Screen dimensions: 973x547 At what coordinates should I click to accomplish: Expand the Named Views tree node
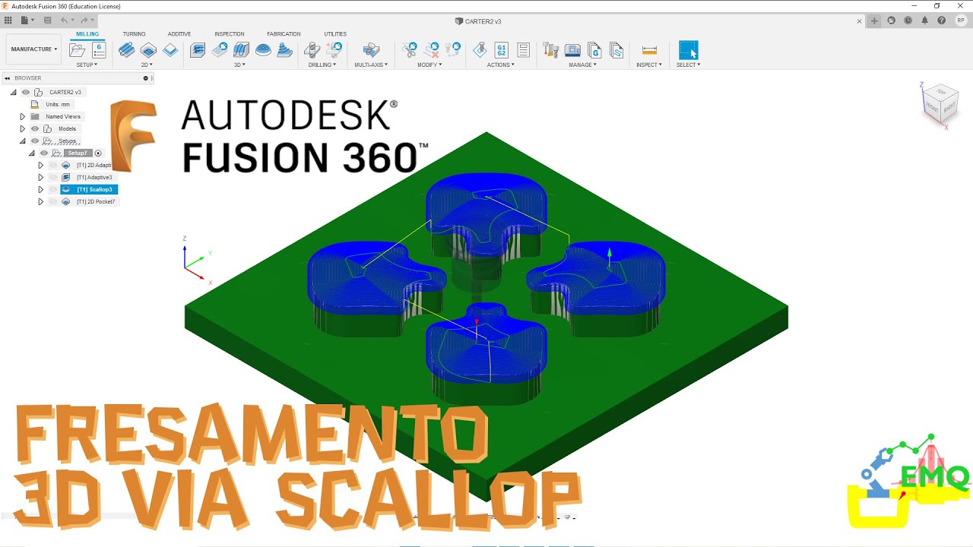coord(22,116)
